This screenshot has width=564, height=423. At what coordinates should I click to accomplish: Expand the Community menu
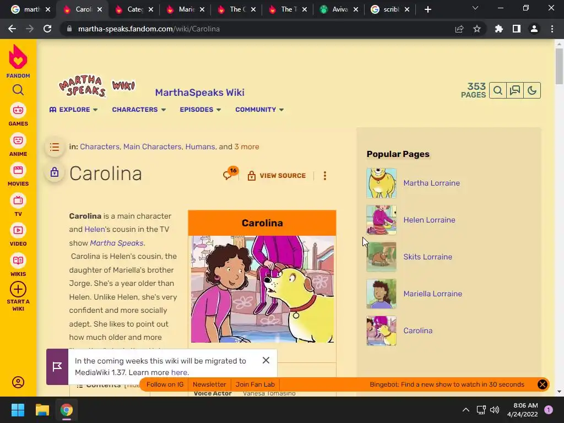(259, 110)
